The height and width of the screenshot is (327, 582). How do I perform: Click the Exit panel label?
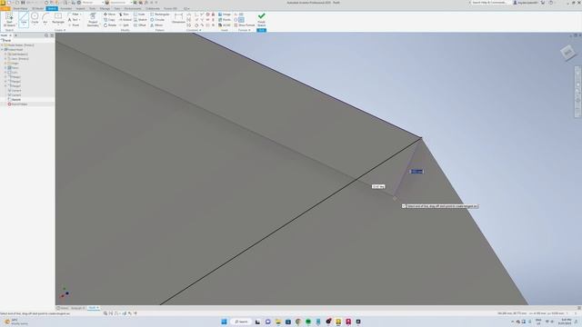click(x=261, y=30)
